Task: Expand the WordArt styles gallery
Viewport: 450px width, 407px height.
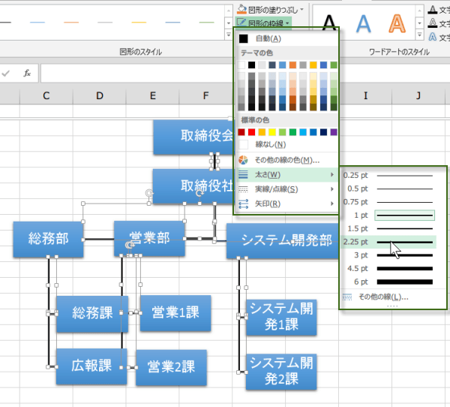Action: (x=419, y=35)
